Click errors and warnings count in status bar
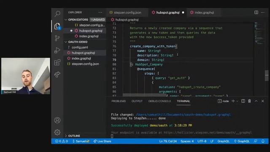The height and width of the screenshot is (152, 270). click(62, 141)
